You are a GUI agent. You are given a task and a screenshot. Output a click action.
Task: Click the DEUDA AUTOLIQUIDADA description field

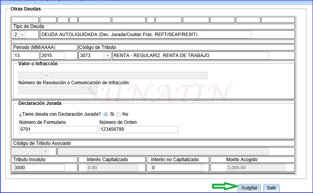click(145, 35)
